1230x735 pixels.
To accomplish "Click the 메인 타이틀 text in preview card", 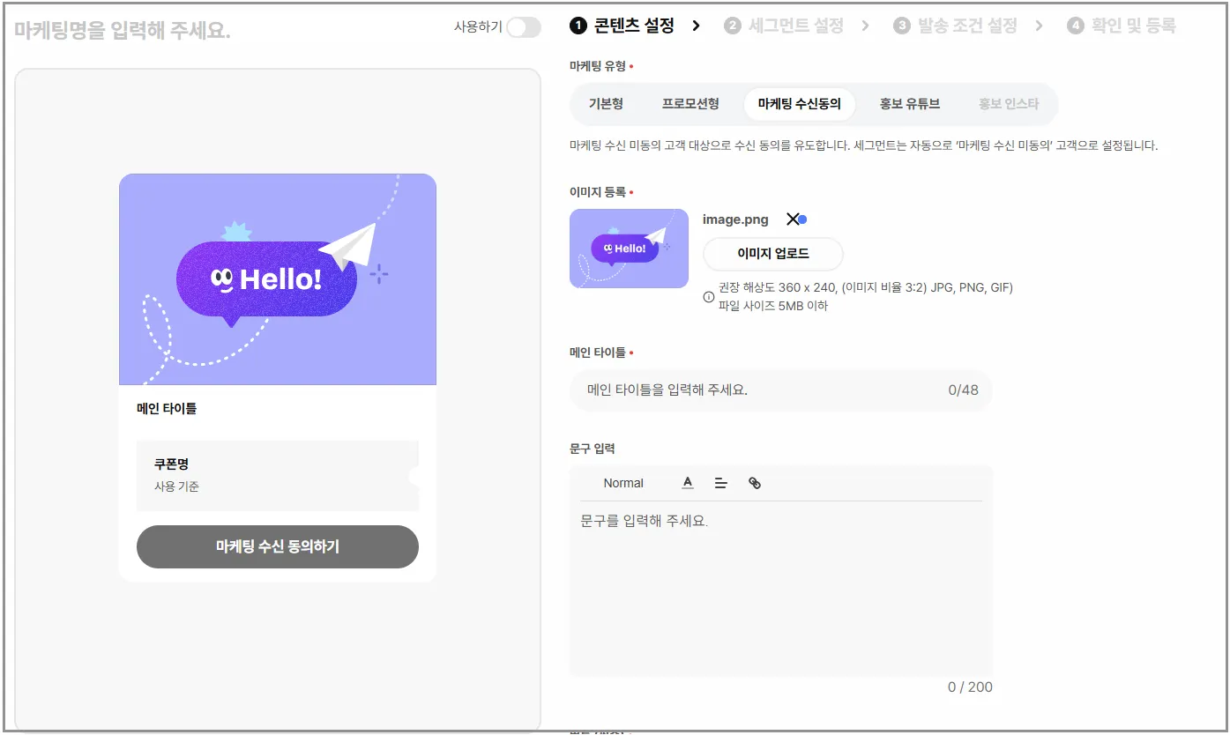I will click(167, 409).
